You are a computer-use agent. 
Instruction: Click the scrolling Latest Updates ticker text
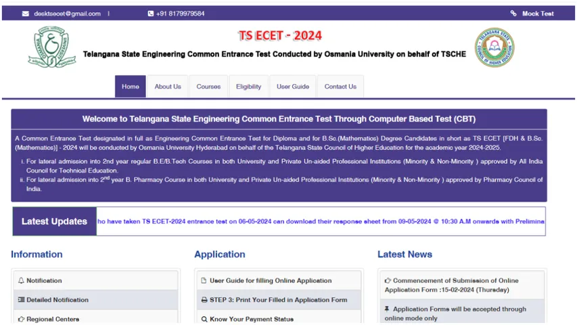click(x=321, y=221)
